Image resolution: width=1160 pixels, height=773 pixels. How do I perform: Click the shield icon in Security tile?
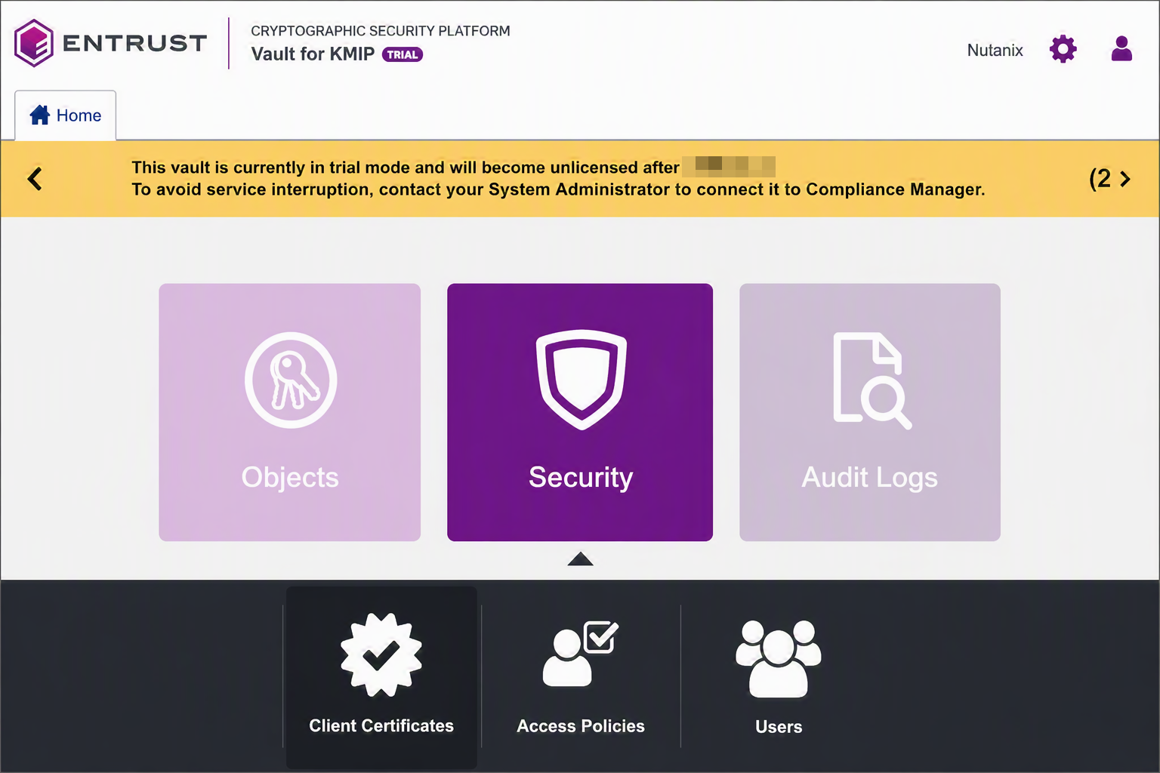581,379
